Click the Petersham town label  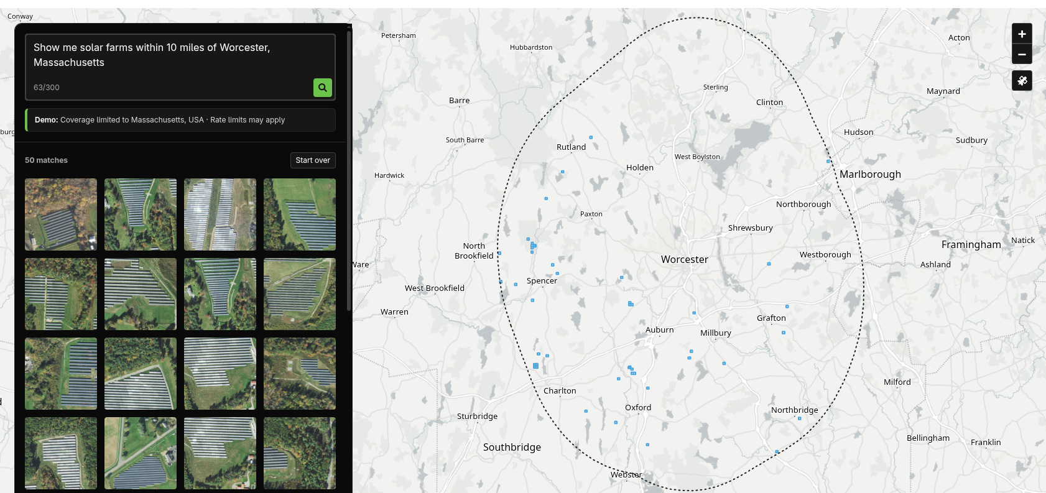pos(399,35)
